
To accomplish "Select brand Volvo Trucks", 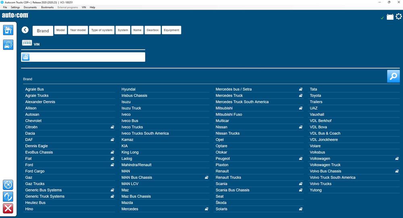I will point(320,184).
